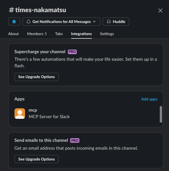Open the Members 5 tab

(37, 34)
